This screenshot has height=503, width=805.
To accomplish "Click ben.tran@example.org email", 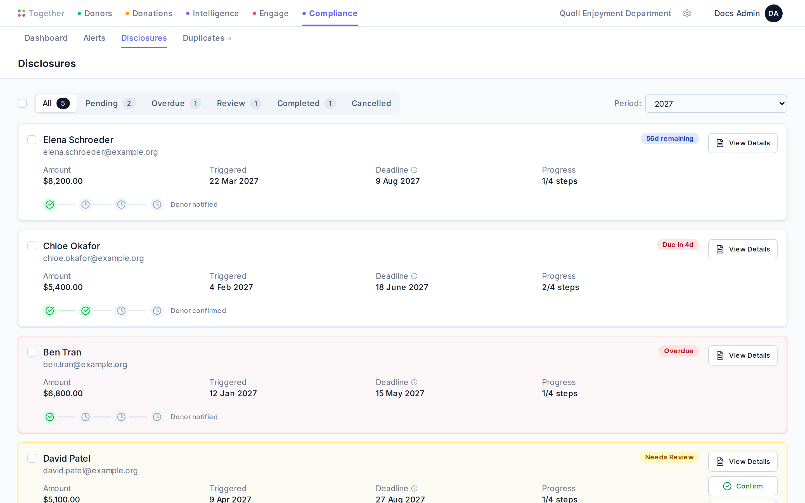I will coord(85,364).
